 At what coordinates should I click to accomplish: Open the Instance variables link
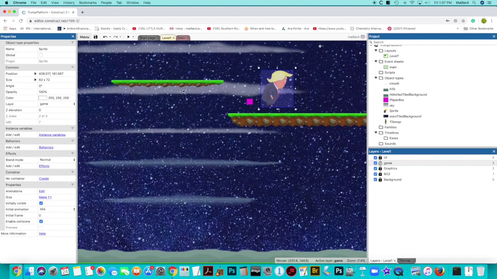tap(52, 135)
